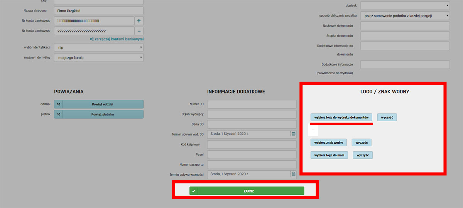Screen dimensions: 463x208
Task: Expand the dopisek dropdown
Action: point(405,5)
